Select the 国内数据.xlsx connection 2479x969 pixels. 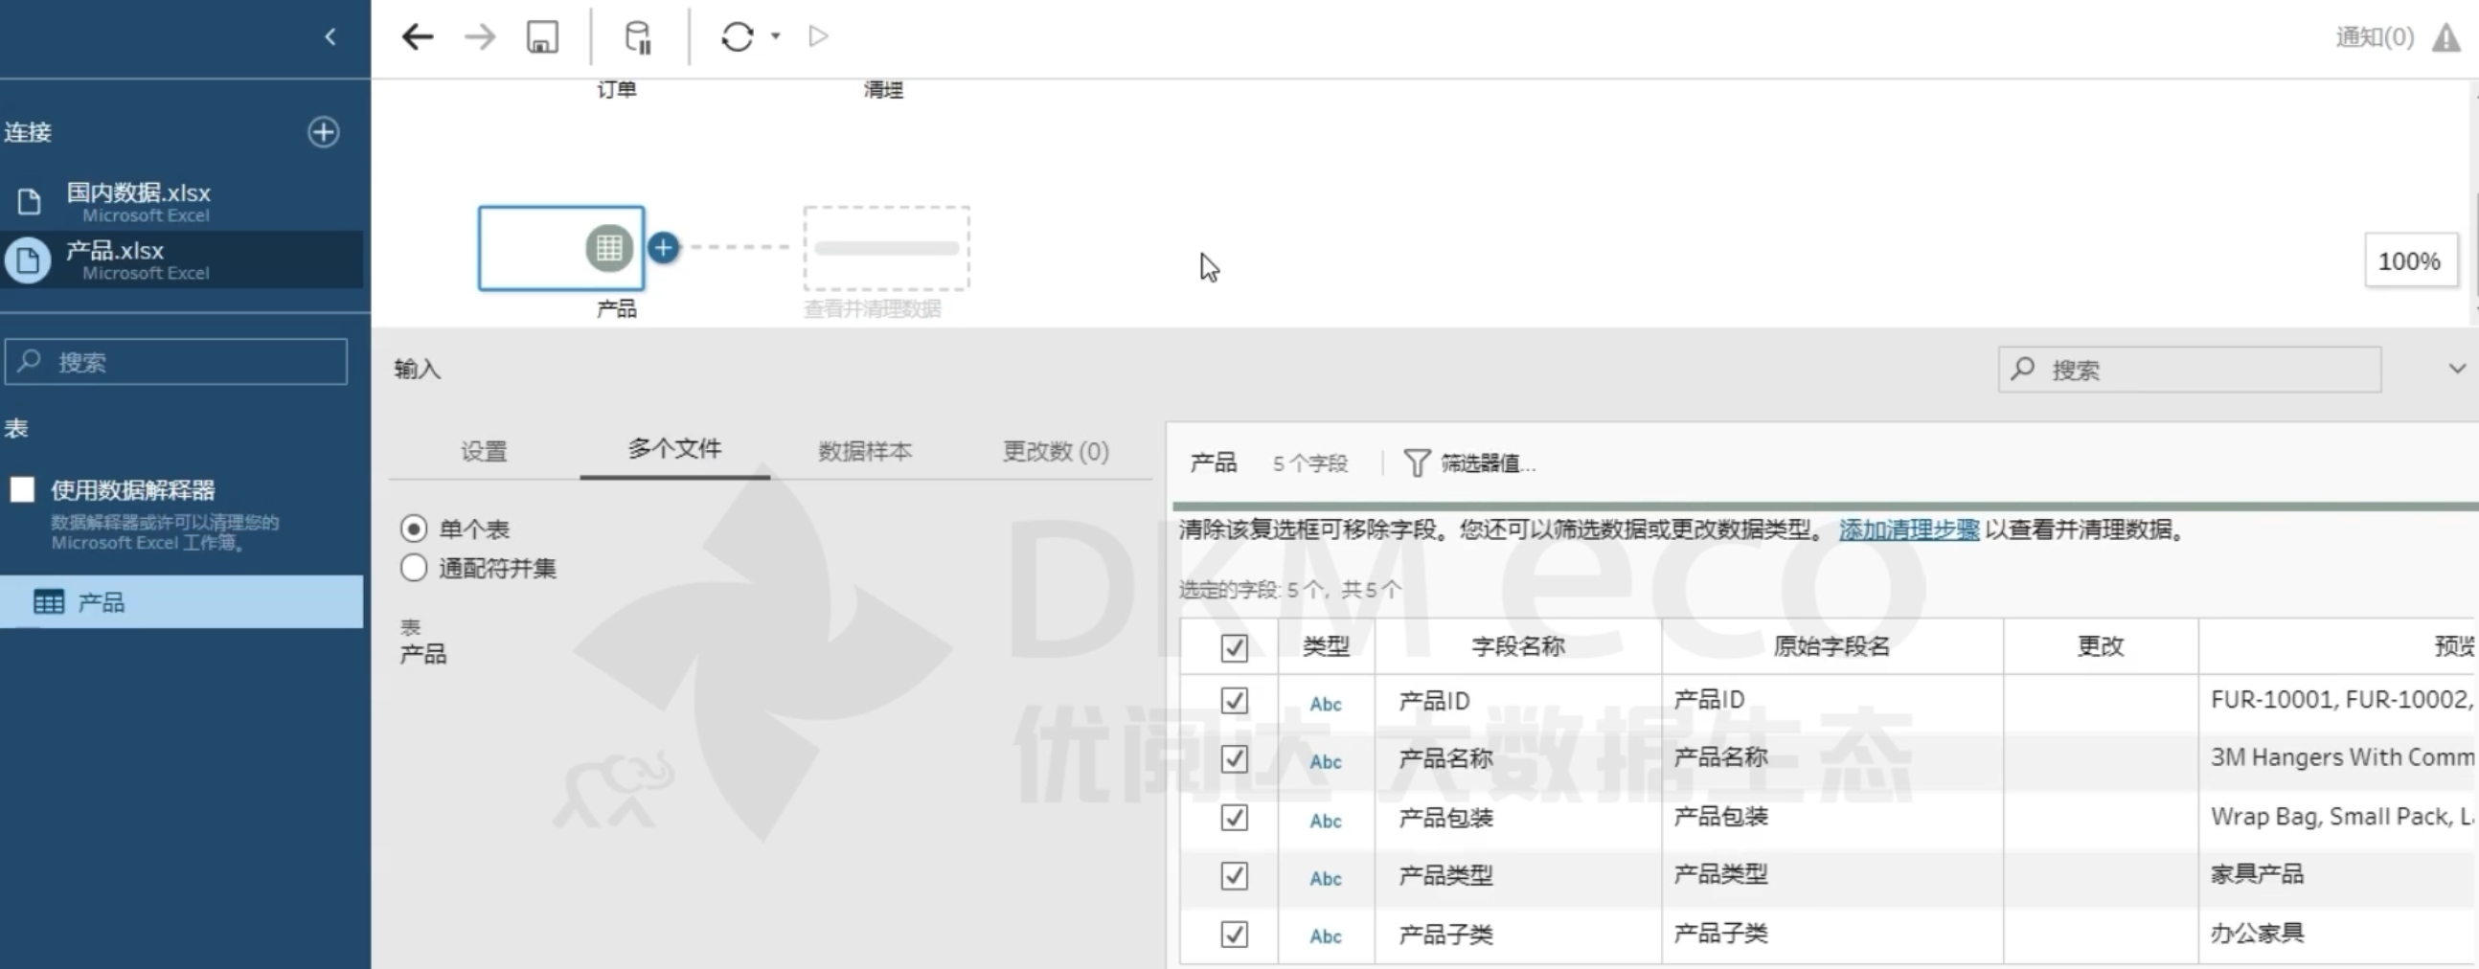pos(139,201)
